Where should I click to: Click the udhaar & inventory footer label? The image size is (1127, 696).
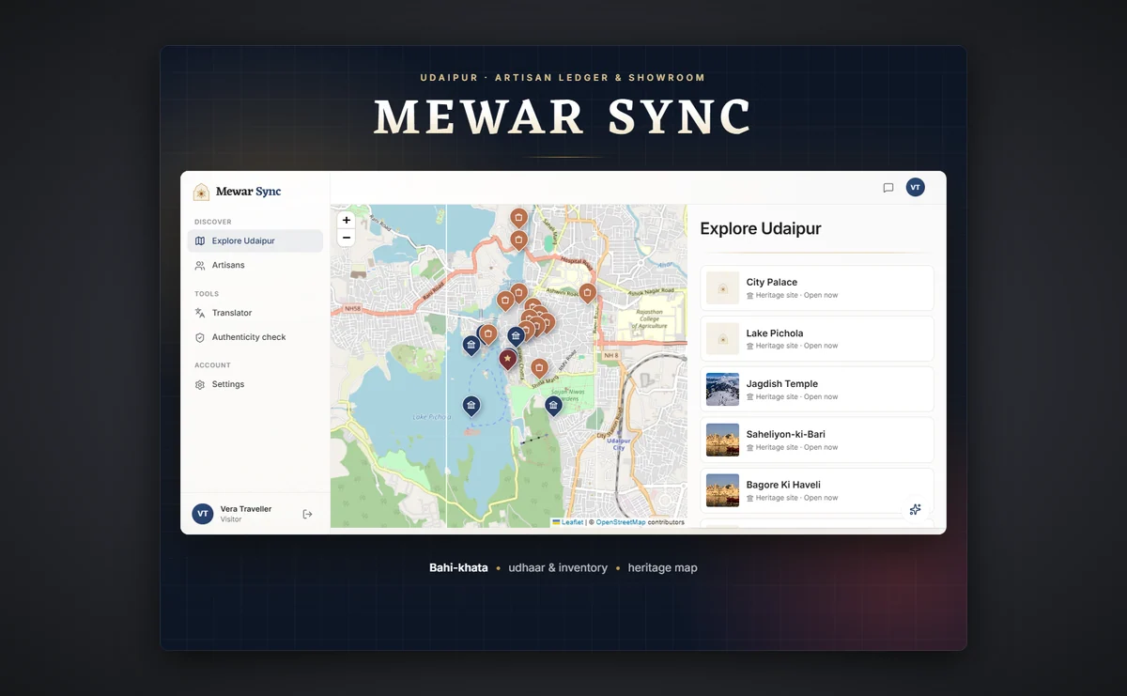[558, 567]
